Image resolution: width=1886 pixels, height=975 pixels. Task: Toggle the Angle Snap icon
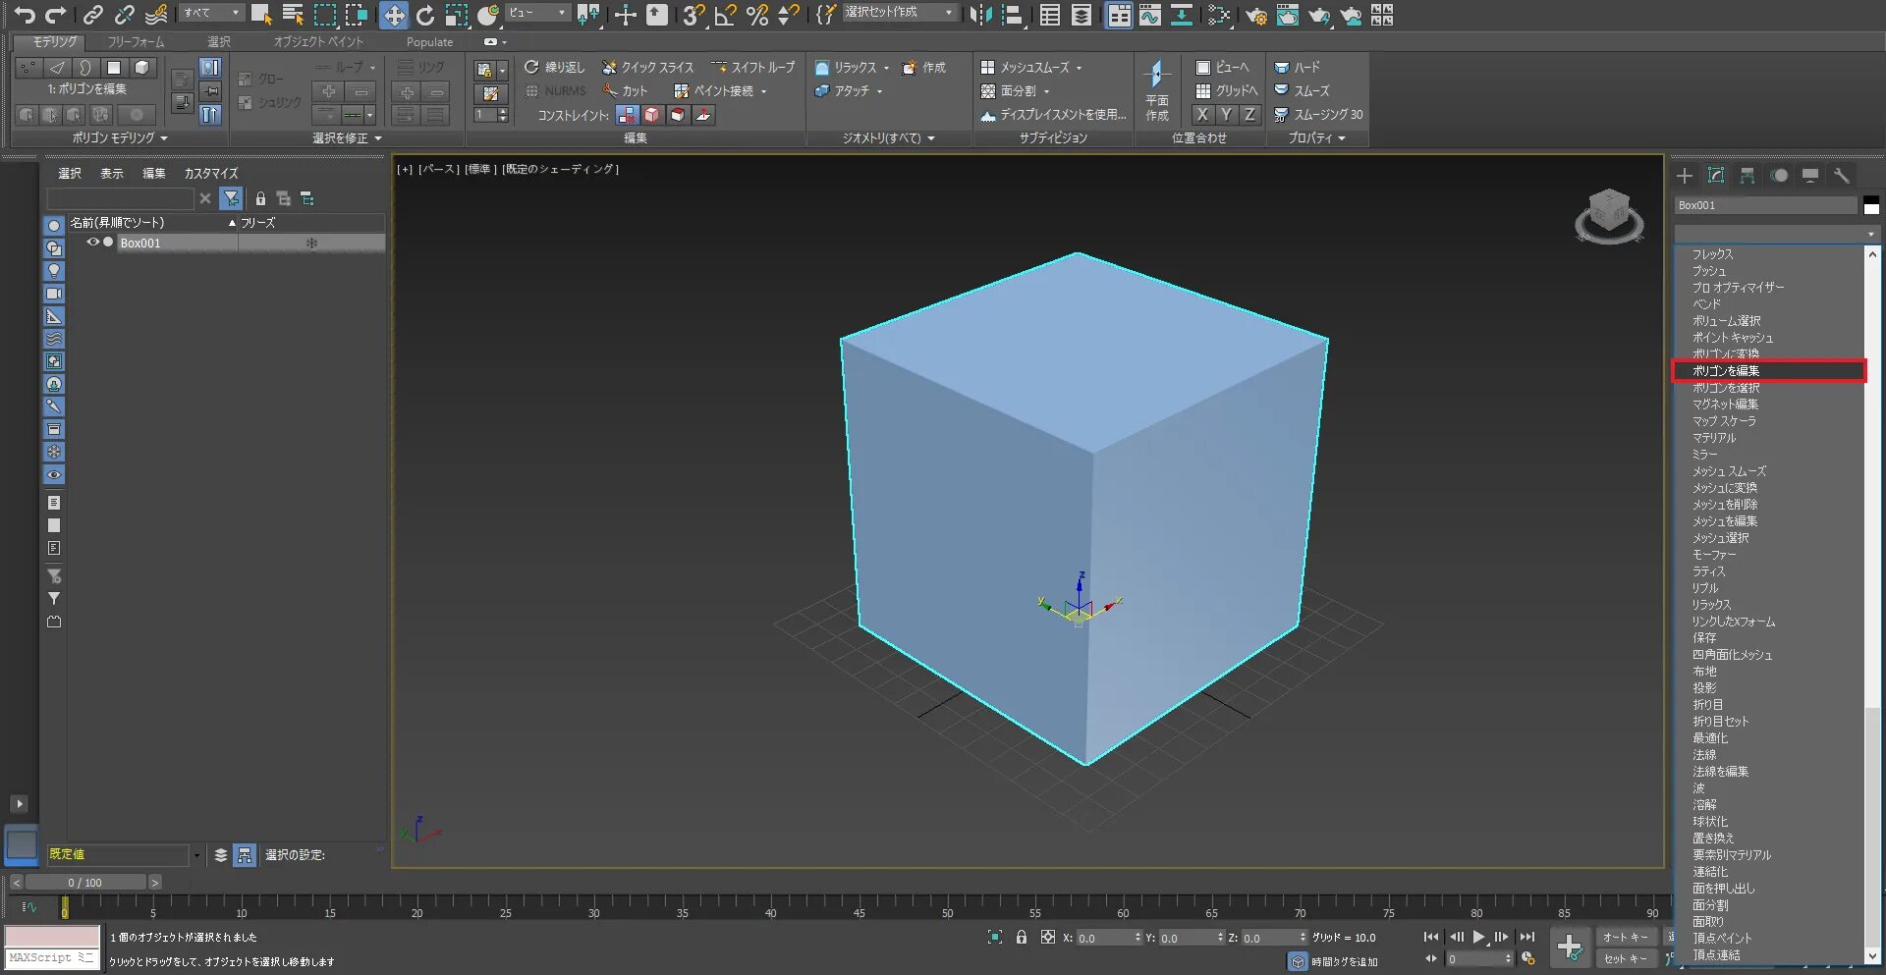[725, 15]
